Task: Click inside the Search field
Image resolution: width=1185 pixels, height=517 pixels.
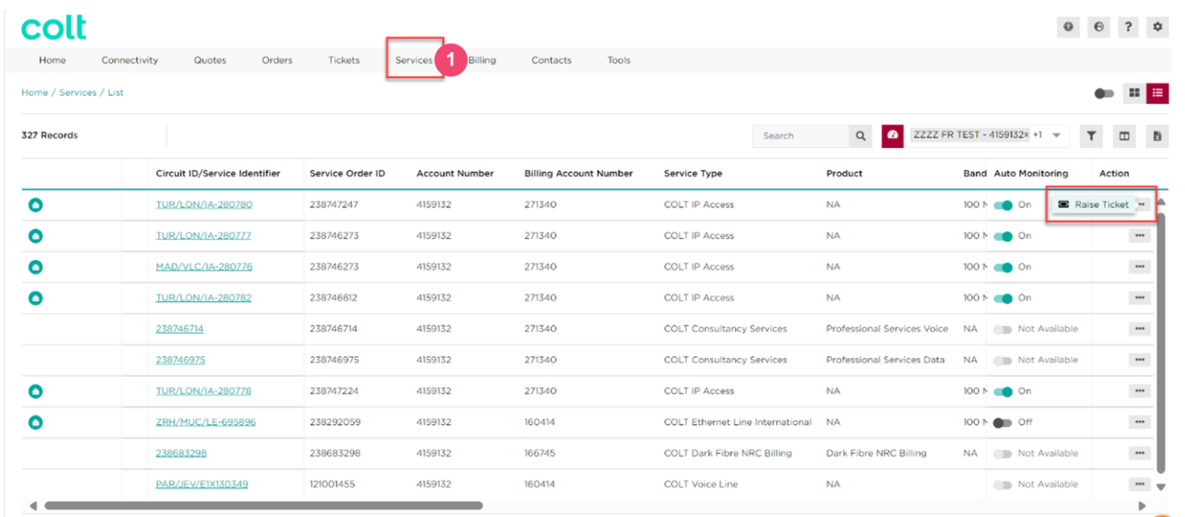Action: 801,135
